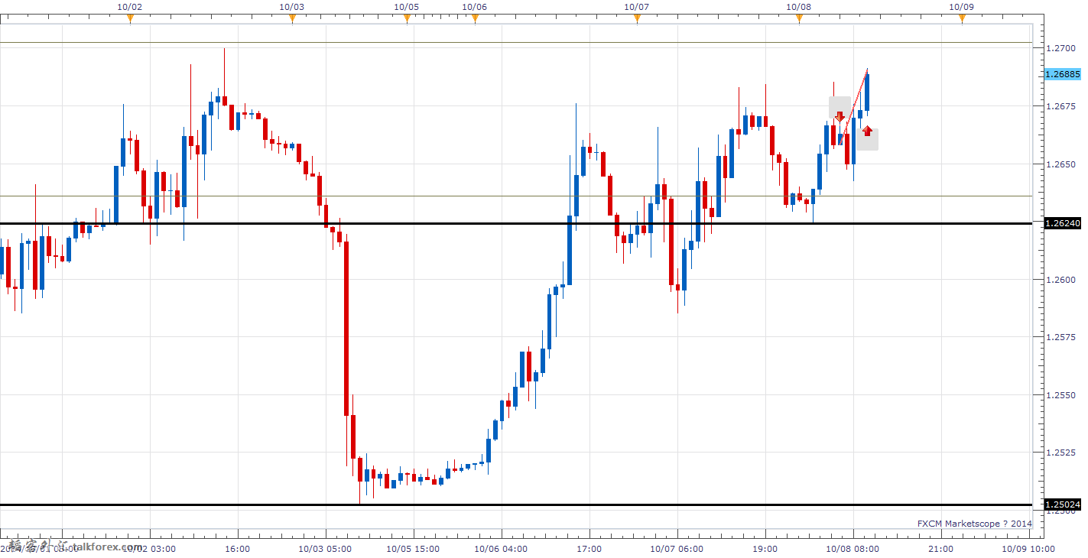This screenshot has height=558, width=1088.
Task: Click the current price label 1.26885
Action: (x=1062, y=74)
